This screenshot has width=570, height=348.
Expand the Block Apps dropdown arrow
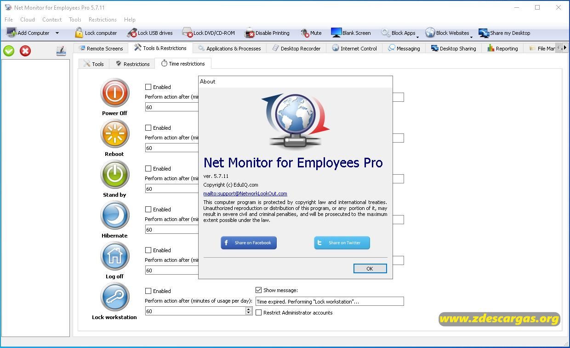coord(417,36)
